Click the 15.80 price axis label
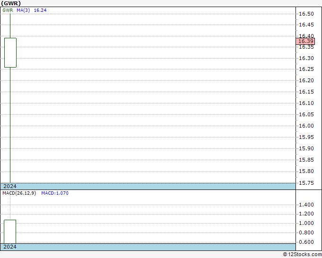The width and height of the screenshot is (322, 258). [306, 171]
